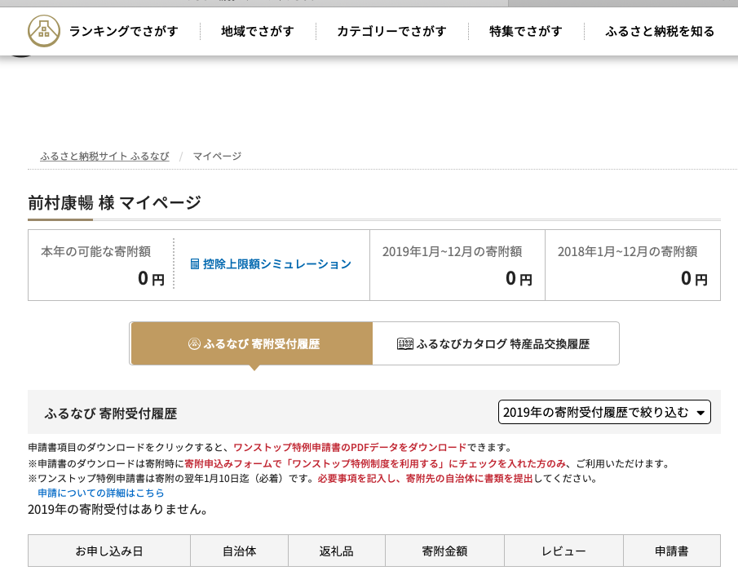
Task: Click the お申し込み日 column header
Action: [x=109, y=551]
